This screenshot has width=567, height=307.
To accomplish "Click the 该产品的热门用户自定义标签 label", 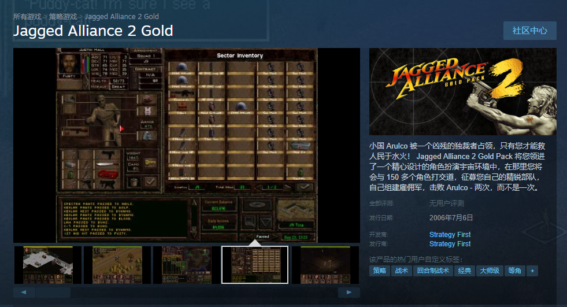I will point(416,259).
